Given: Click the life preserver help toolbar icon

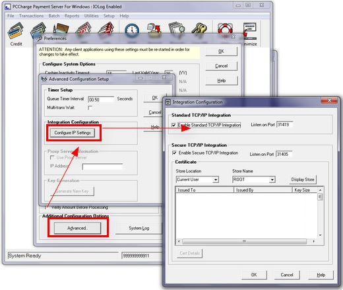Looking at the screenshot, I should pyautogui.click(x=225, y=28).
